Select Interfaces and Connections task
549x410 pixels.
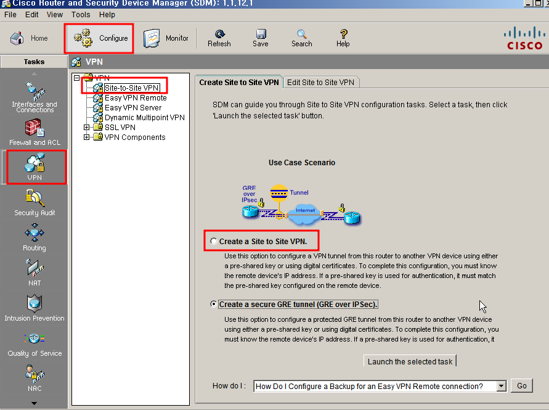(x=35, y=97)
